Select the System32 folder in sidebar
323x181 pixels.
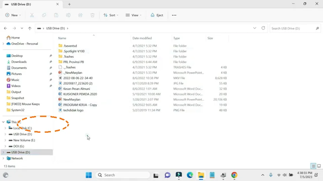(x=15, y=110)
